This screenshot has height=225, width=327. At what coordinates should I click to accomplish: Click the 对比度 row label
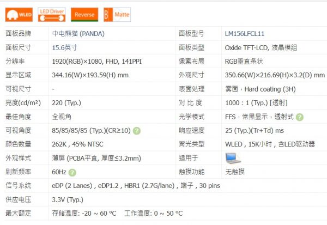190,103
